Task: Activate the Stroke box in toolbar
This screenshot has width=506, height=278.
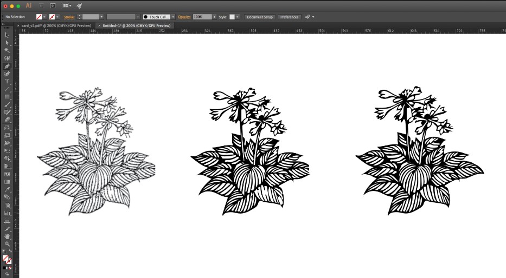Action: [9, 262]
